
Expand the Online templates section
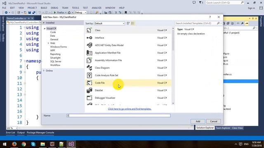coord(44,71)
